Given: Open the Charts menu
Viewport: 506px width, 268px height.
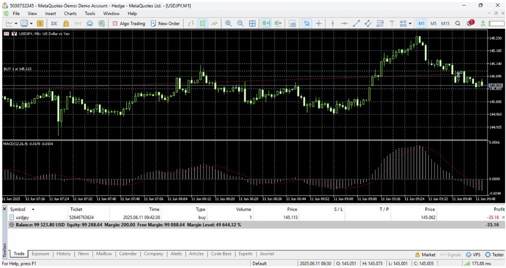Looking at the screenshot, I should (x=70, y=13).
